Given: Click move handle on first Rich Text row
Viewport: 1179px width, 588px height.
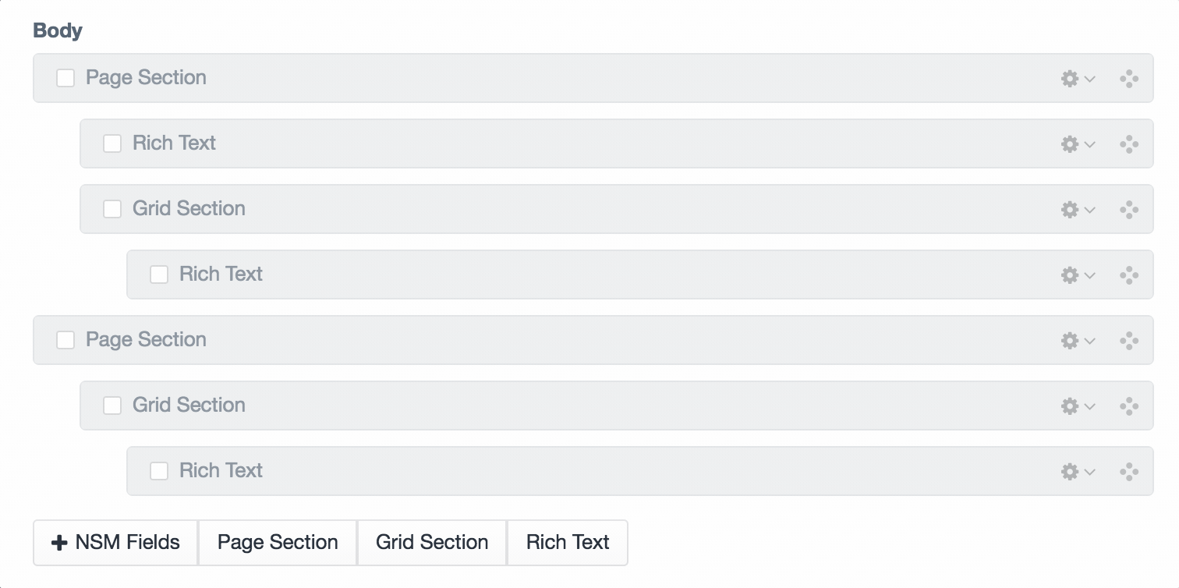Looking at the screenshot, I should 1128,144.
